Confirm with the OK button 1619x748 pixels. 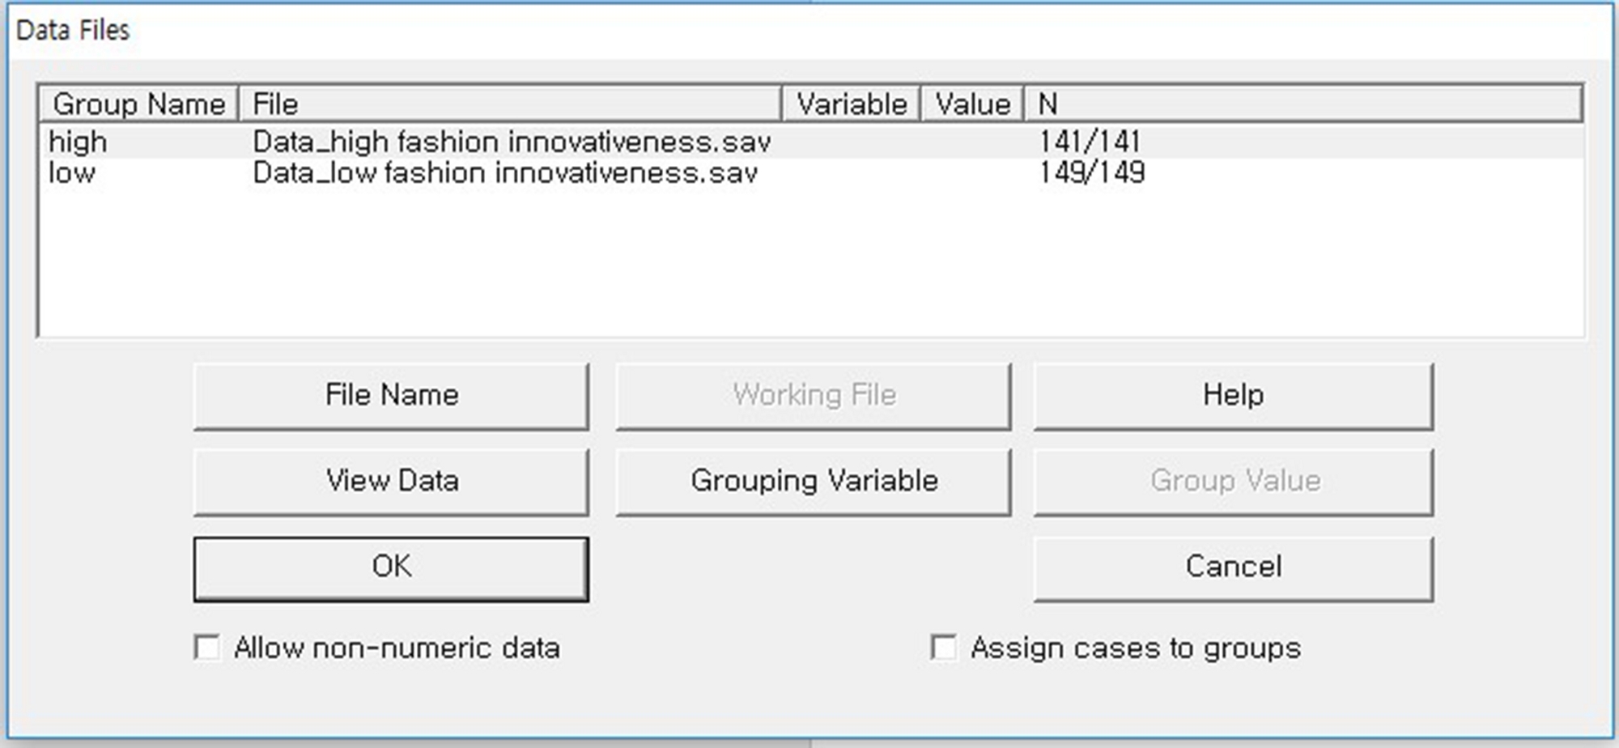(391, 567)
